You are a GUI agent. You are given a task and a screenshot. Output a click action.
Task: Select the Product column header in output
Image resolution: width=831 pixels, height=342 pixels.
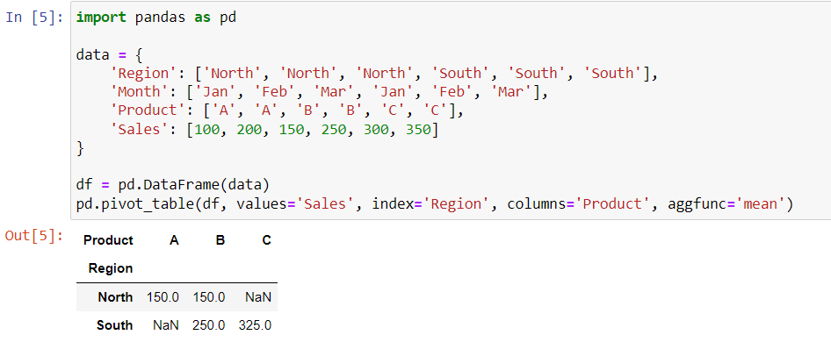pos(108,240)
